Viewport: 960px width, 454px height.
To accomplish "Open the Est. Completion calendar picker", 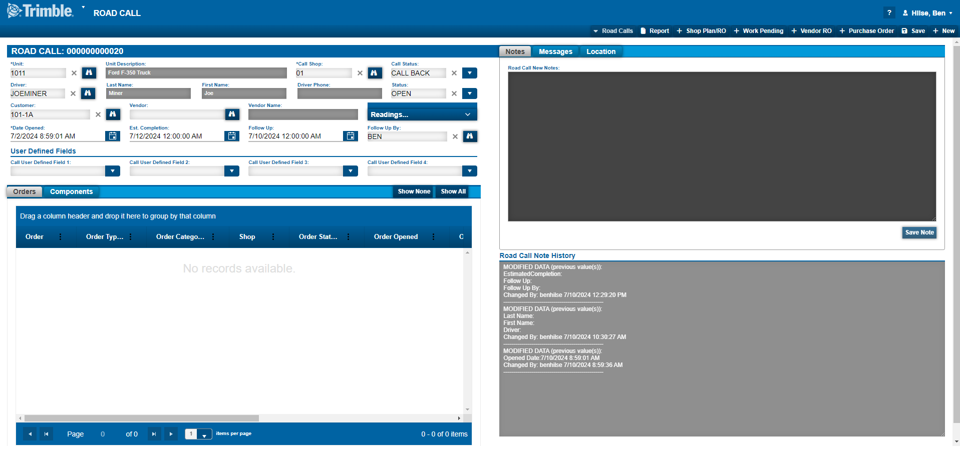I will click(231, 136).
